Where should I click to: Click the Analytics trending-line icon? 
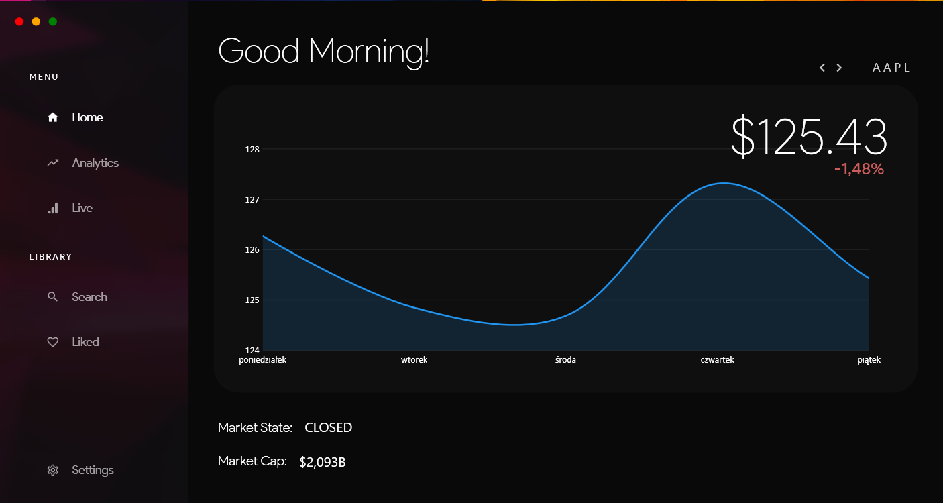pos(53,163)
